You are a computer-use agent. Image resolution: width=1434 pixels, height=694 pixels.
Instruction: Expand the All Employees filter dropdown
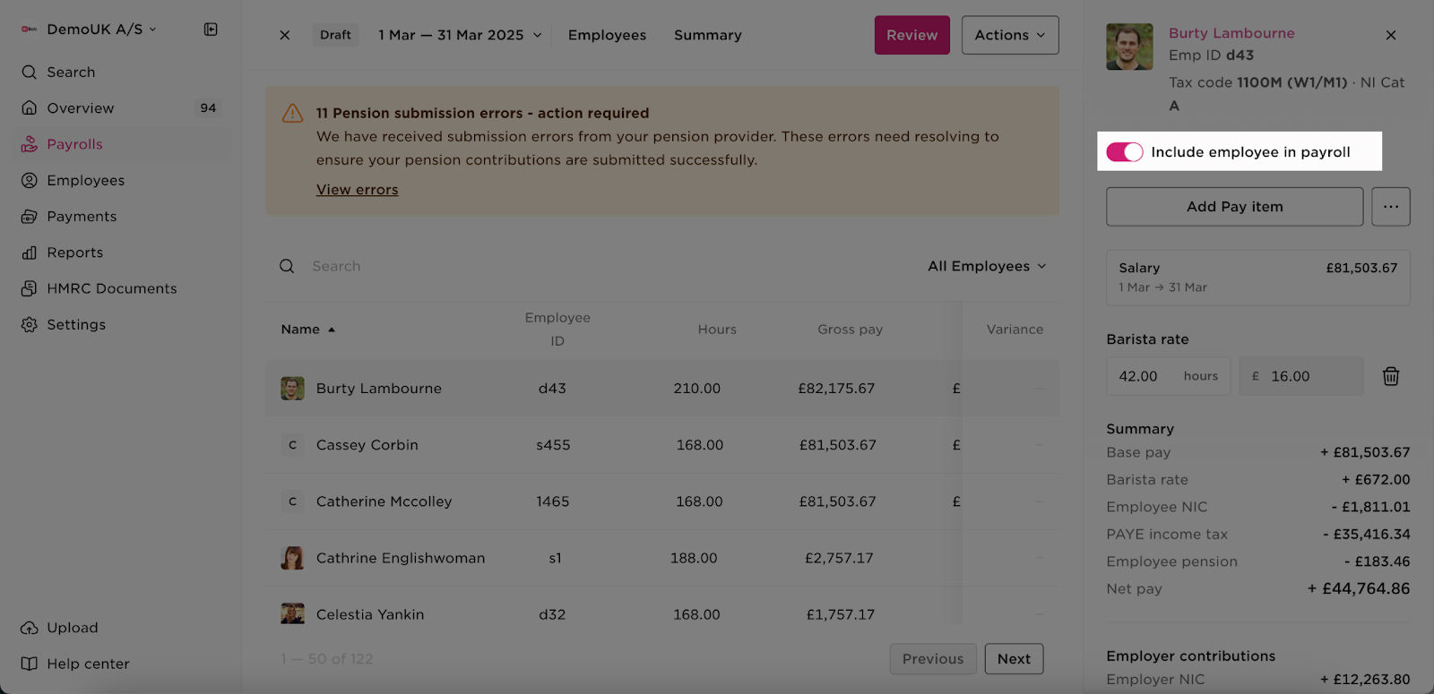pyautogui.click(x=987, y=266)
